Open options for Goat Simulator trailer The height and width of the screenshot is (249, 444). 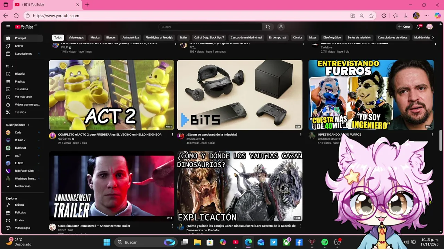click(172, 226)
